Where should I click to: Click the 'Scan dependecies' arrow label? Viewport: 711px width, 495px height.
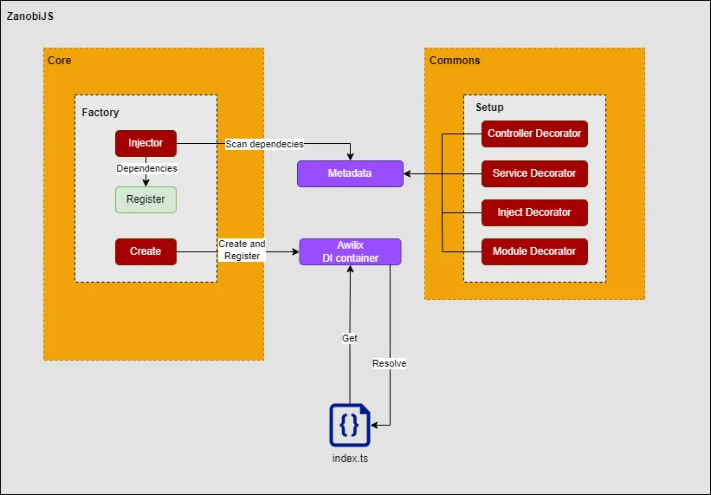click(x=264, y=144)
